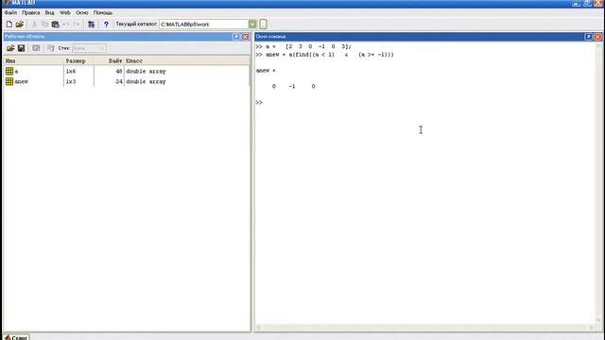Click the command line defining vector a
This screenshot has height=340, width=605.
coord(303,46)
